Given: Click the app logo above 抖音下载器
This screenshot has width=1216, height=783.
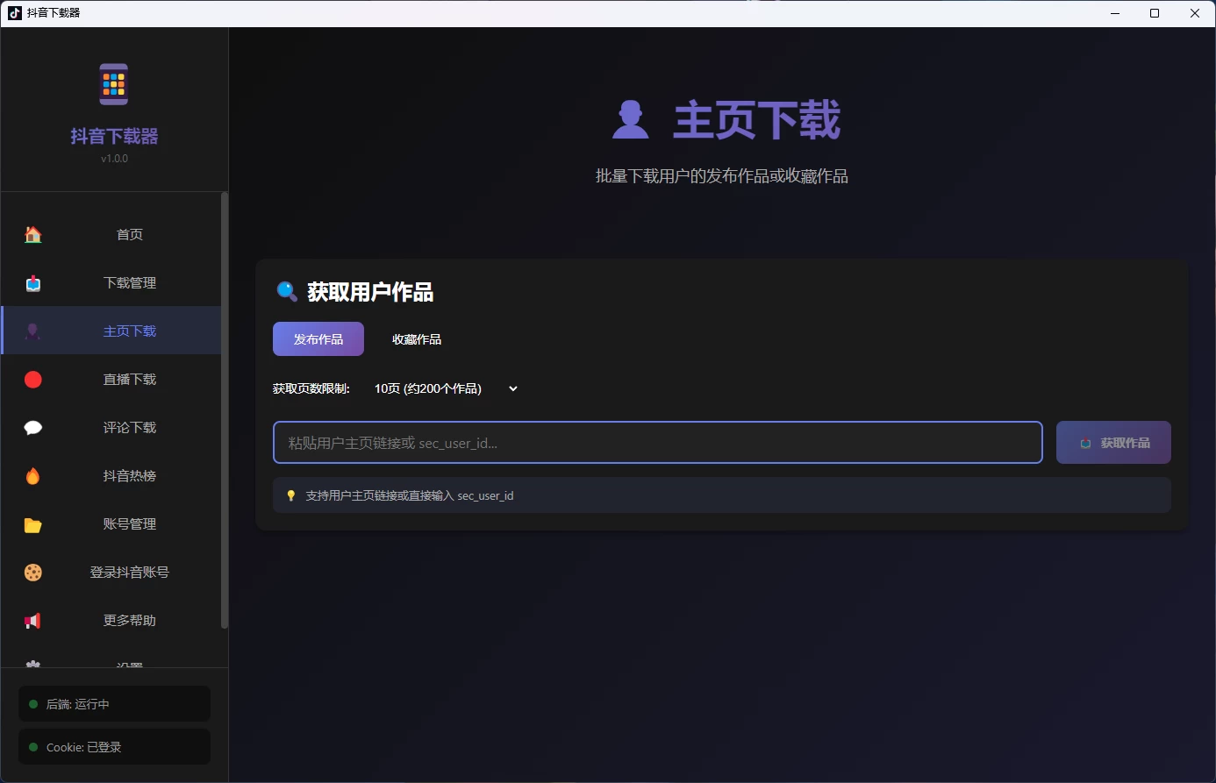Looking at the screenshot, I should click(114, 84).
